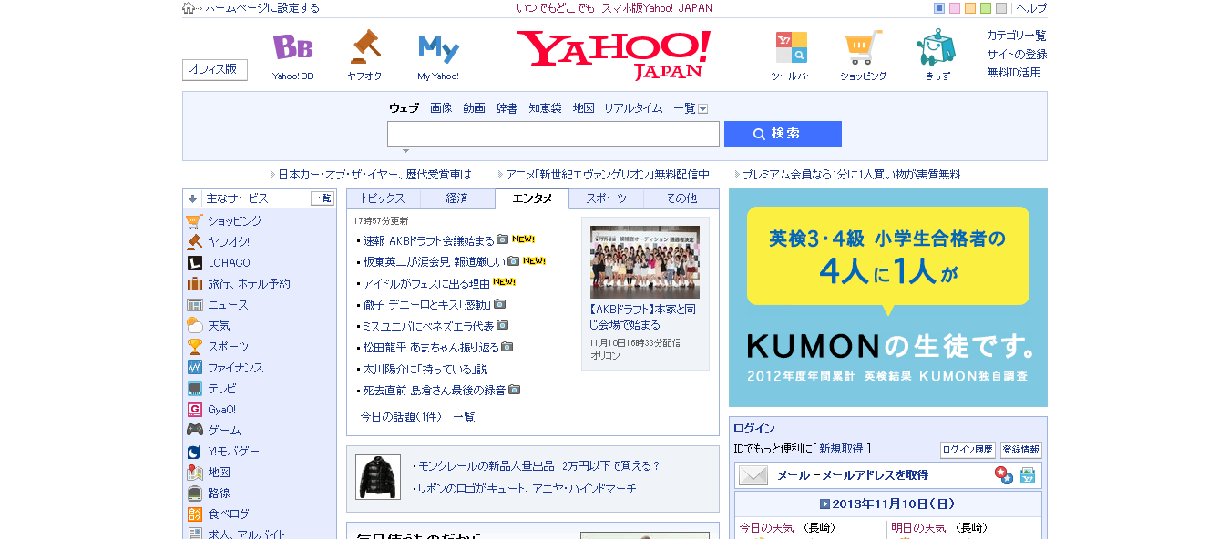Click the 地図 map icon in sidebar
This screenshot has width=1229, height=539.
194,473
